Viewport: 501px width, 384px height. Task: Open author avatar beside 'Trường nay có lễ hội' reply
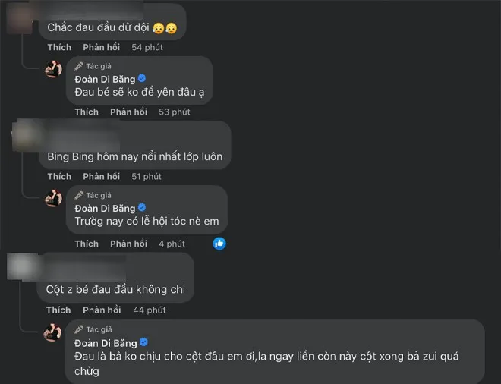(53, 198)
